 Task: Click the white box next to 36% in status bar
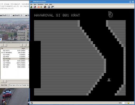123,103
